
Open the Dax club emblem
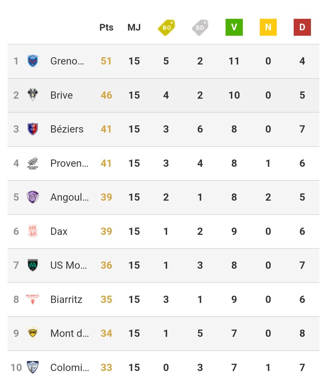(x=32, y=231)
